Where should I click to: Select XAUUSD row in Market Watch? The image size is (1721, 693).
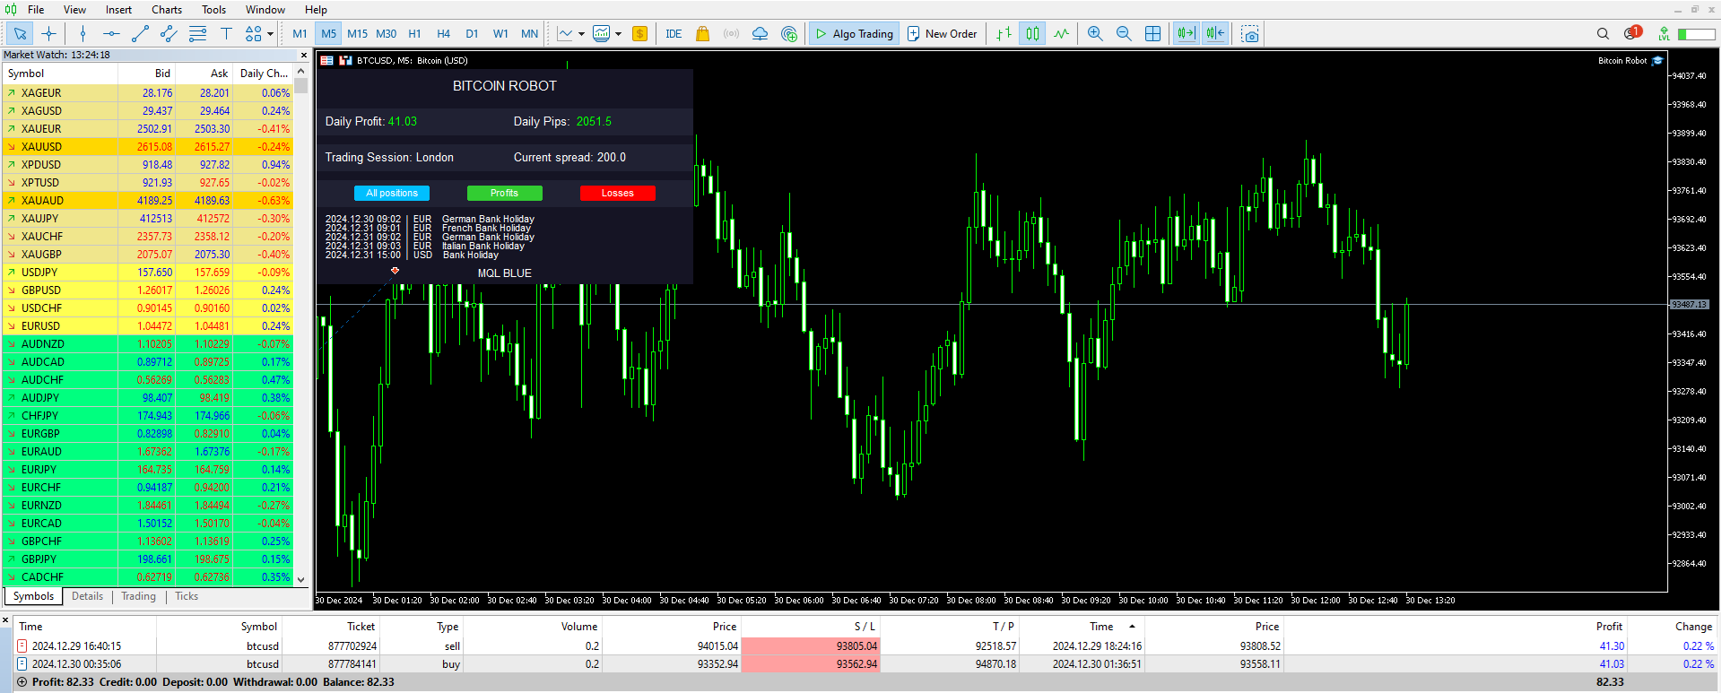coord(148,147)
